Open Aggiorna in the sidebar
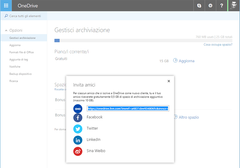240x168 pixels. [x=15, y=45]
